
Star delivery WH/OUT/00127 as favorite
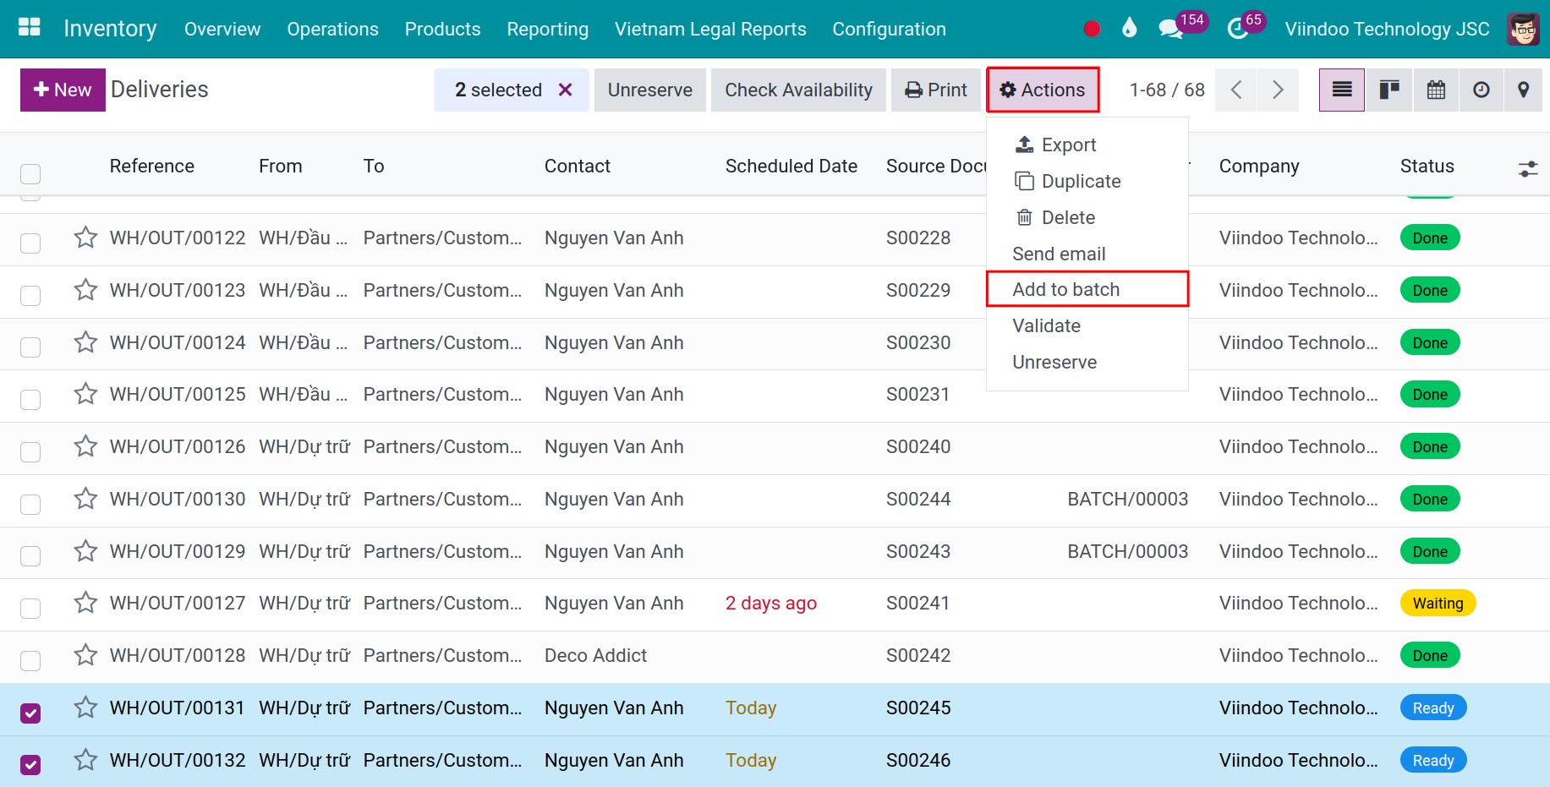(x=85, y=603)
